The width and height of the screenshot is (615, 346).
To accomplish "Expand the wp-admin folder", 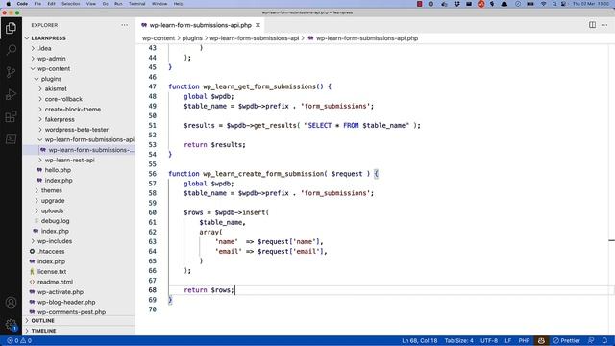I will point(51,59).
